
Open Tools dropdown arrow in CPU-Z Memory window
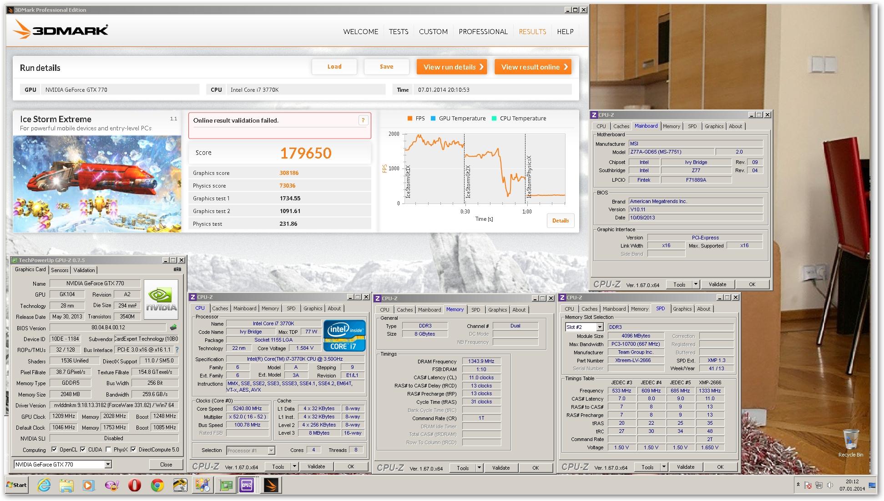(479, 468)
